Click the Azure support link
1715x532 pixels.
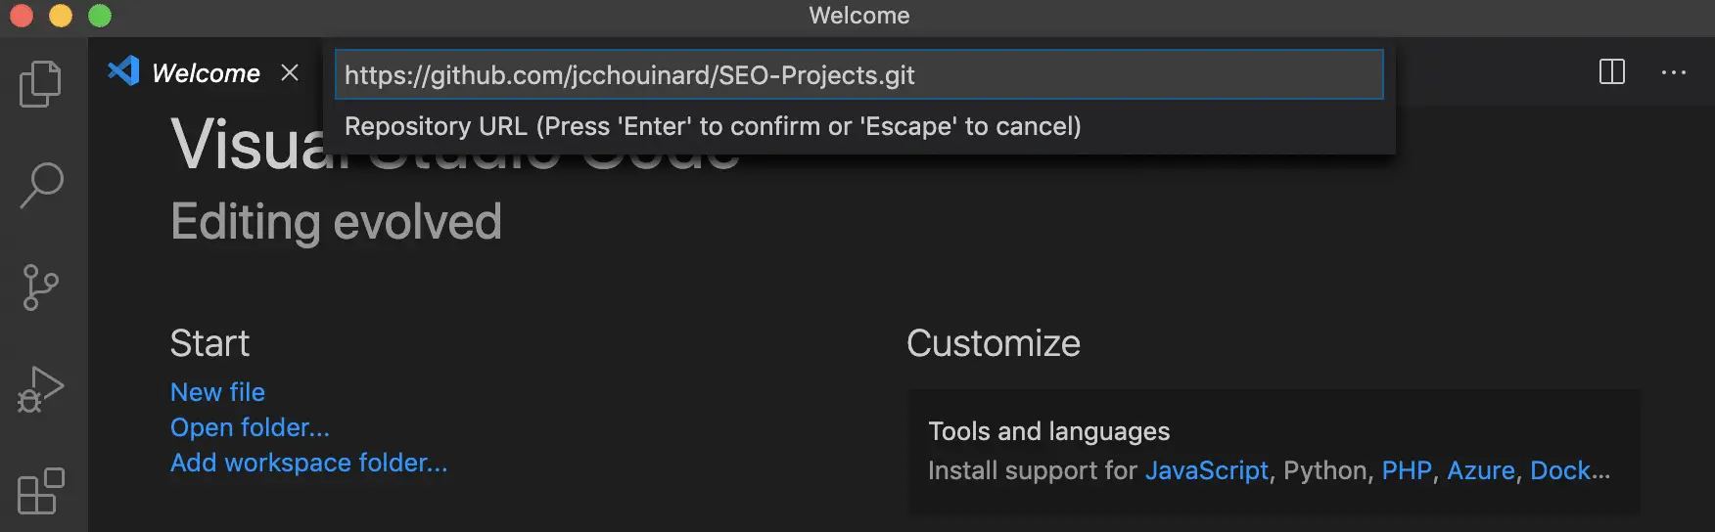point(1481,470)
